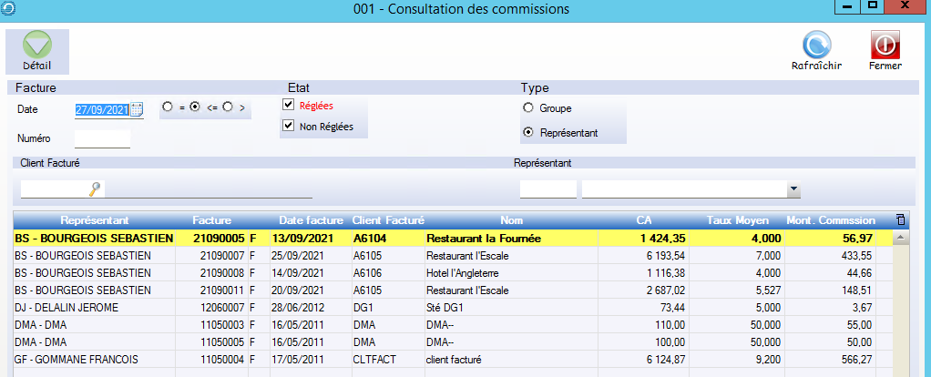931x377 pixels.
Task: Expand the Représentant dropdown list
Action: (793, 189)
